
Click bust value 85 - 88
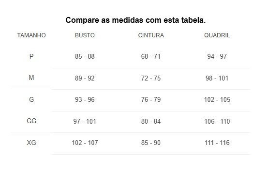tap(85, 56)
